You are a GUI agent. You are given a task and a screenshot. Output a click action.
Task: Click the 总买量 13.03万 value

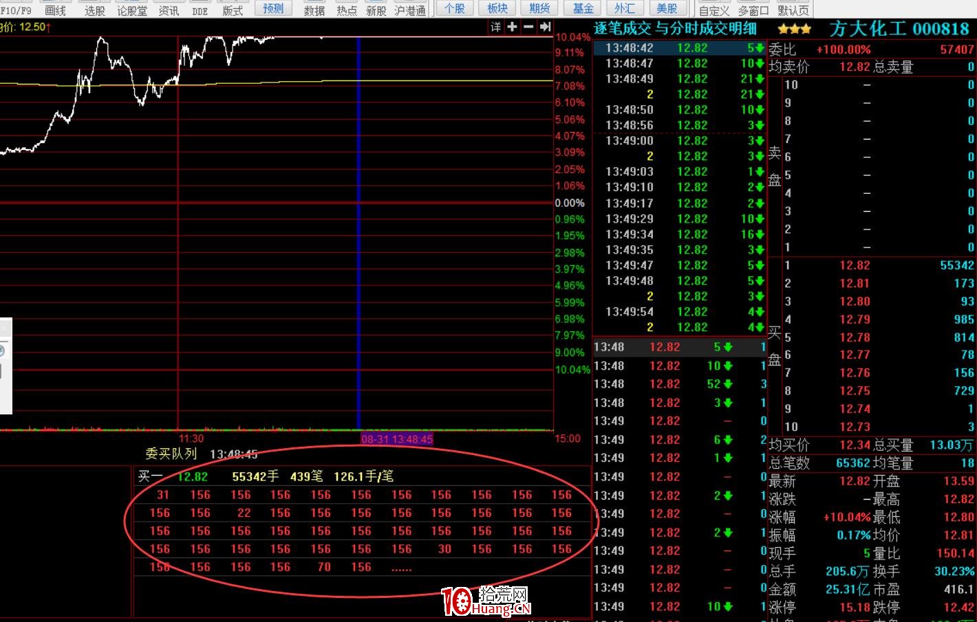click(x=952, y=445)
